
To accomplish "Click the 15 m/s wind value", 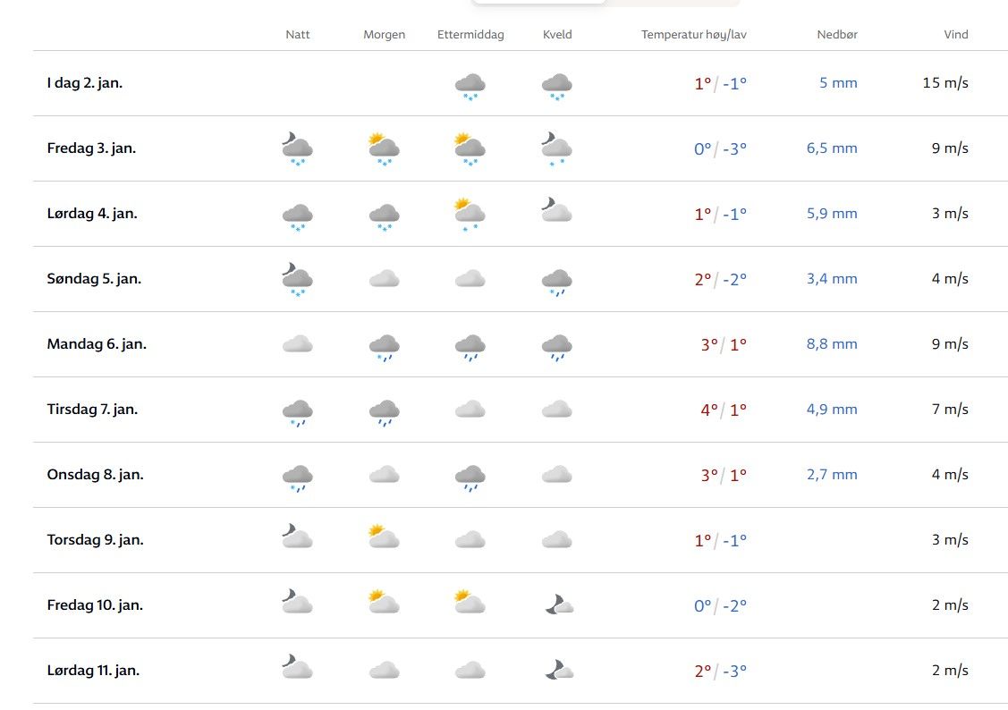I will tap(945, 83).
